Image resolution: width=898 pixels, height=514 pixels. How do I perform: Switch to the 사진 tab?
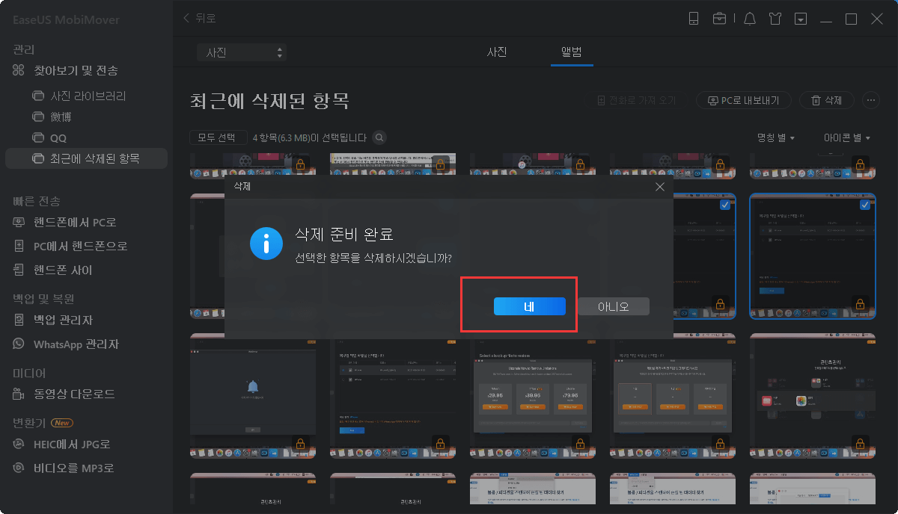click(497, 52)
